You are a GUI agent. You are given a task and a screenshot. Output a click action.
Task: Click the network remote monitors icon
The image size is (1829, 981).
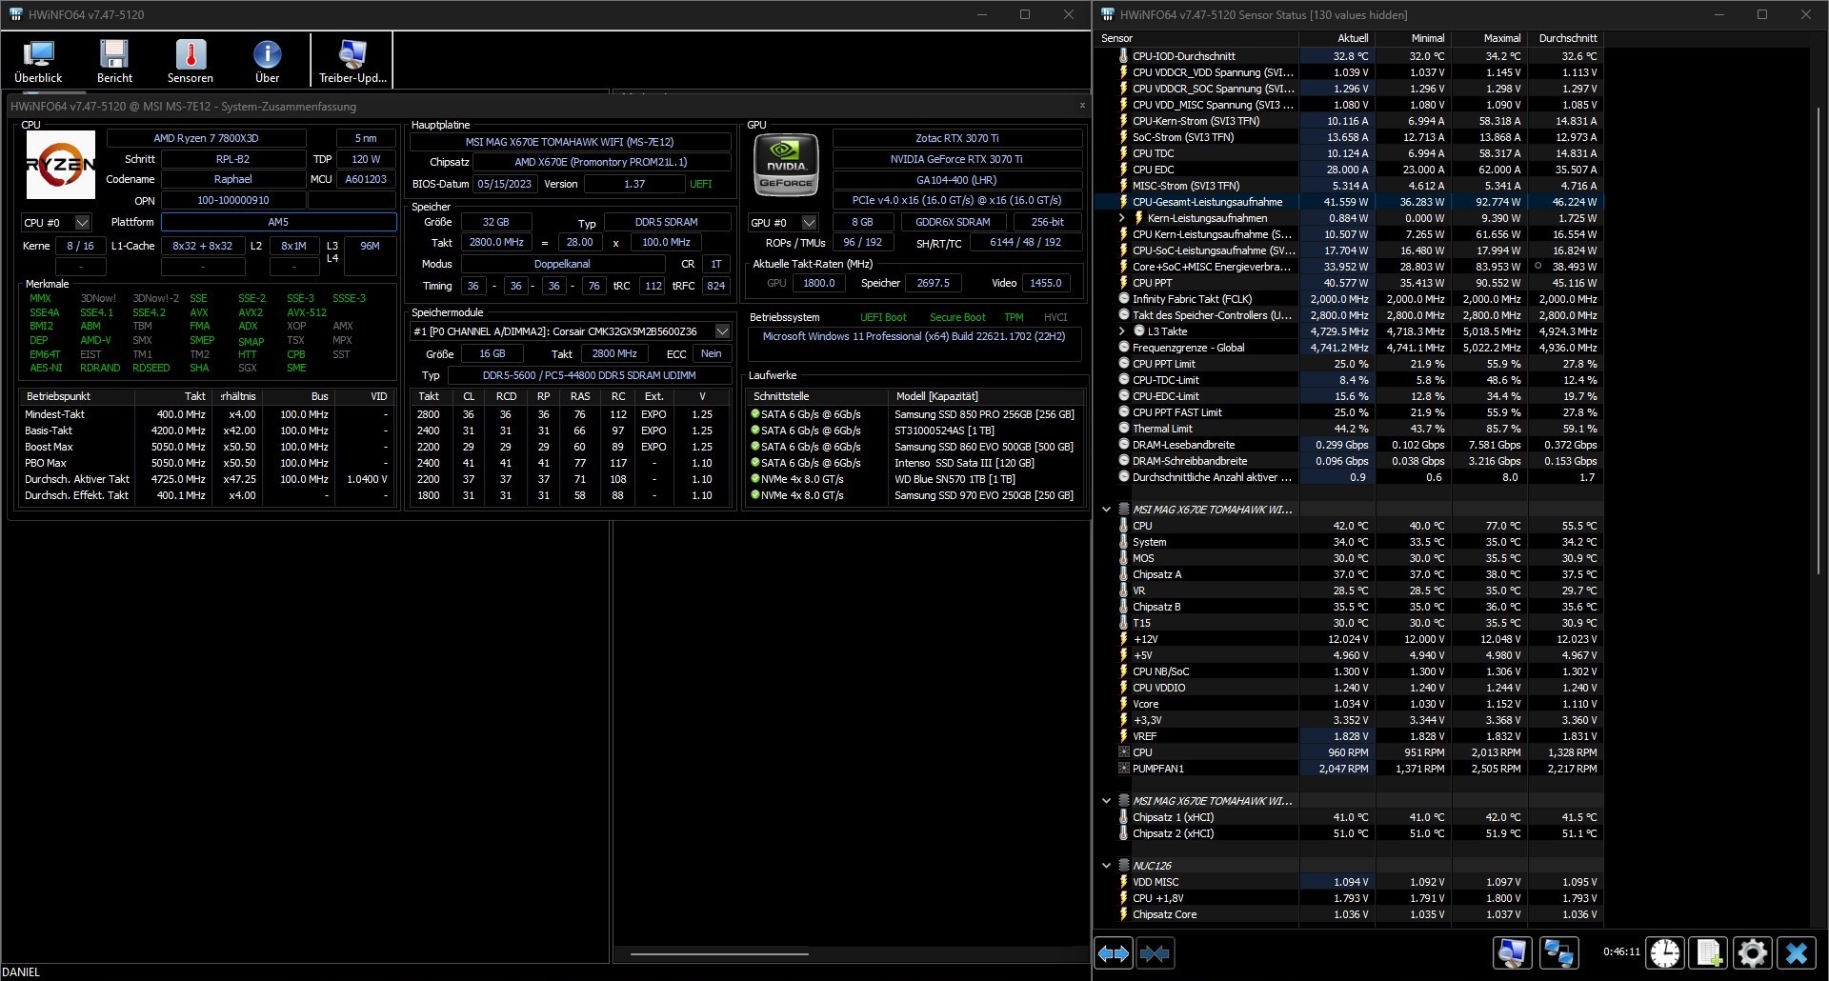tap(1558, 953)
